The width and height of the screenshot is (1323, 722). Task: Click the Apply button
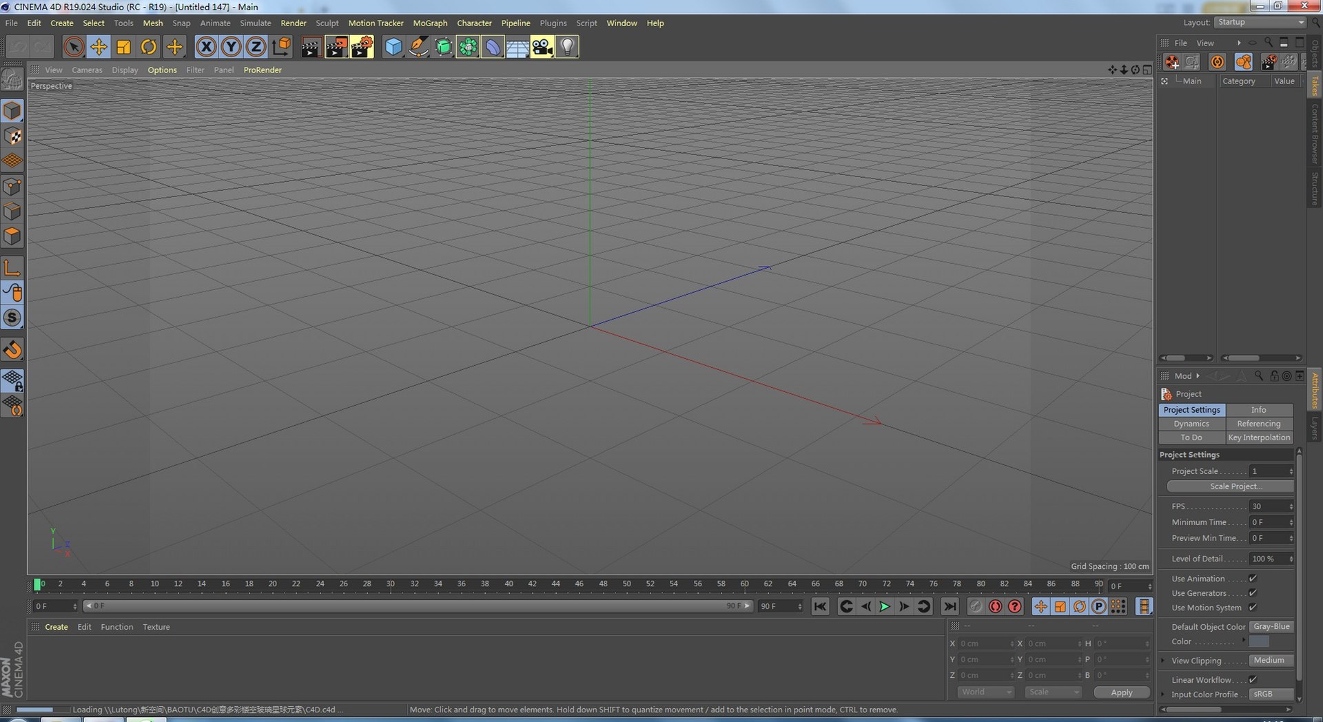point(1121,692)
